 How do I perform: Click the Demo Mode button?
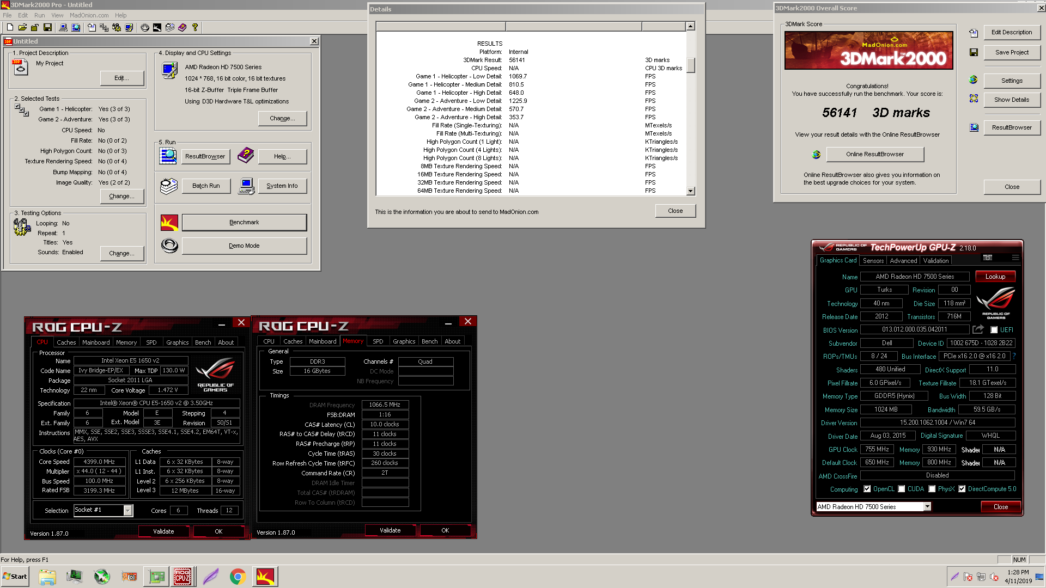244,246
